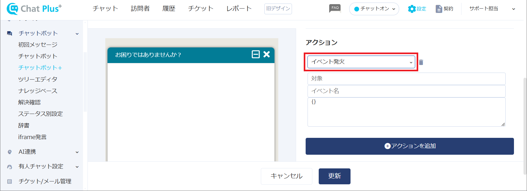
Task: Open 契約 contract document icon
Action: click(x=444, y=9)
